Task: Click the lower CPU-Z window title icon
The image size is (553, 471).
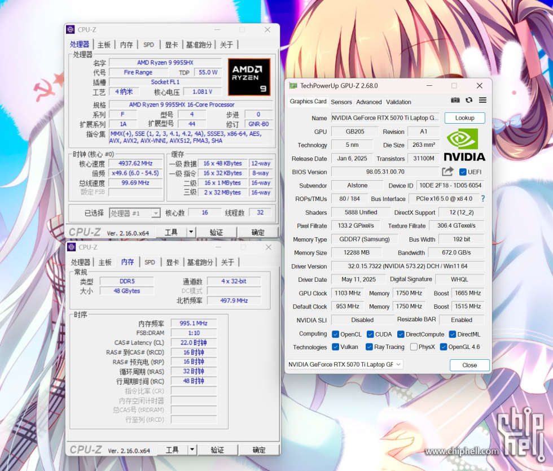Action: (x=71, y=247)
